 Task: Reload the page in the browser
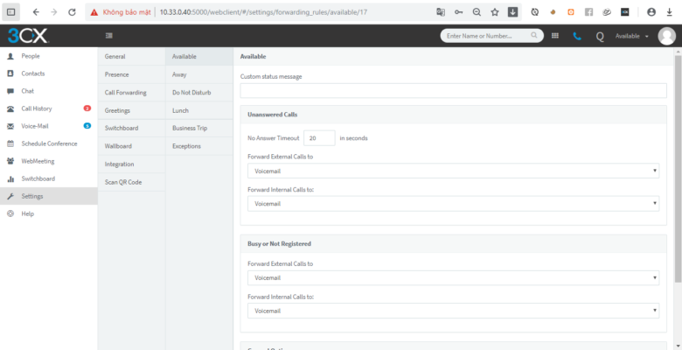tap(71, 12)
